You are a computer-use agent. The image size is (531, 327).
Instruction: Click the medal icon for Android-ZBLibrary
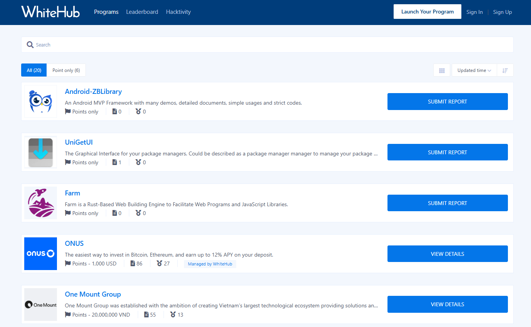[138, 112]
